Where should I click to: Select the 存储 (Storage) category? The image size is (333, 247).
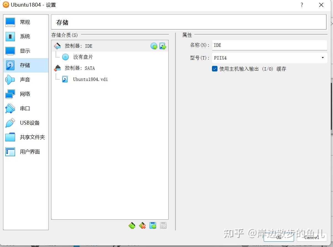click(x=26, y=65)
